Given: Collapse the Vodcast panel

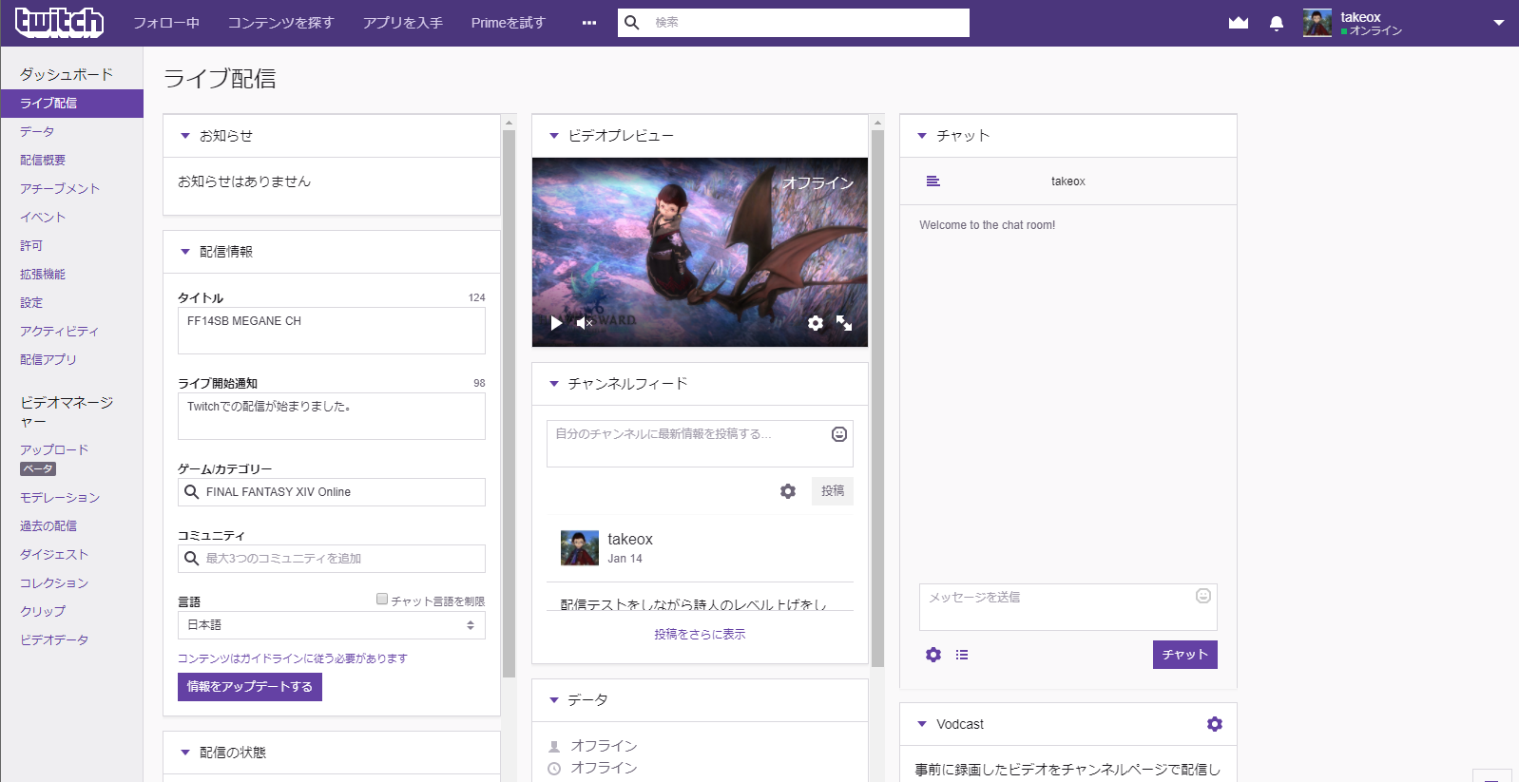Looking at the screenshot, I should [x=922, y=724].
